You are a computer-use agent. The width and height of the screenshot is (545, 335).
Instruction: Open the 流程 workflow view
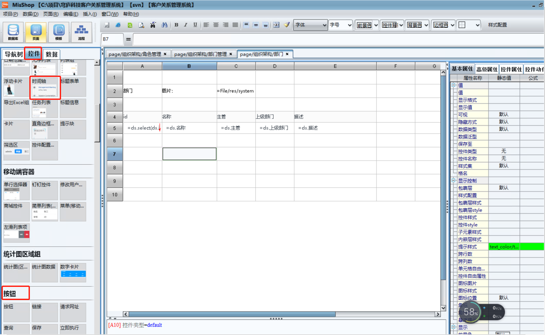coord(81,32)
